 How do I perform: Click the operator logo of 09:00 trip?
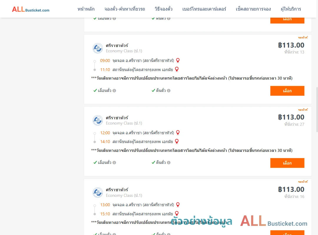point(98,48)
